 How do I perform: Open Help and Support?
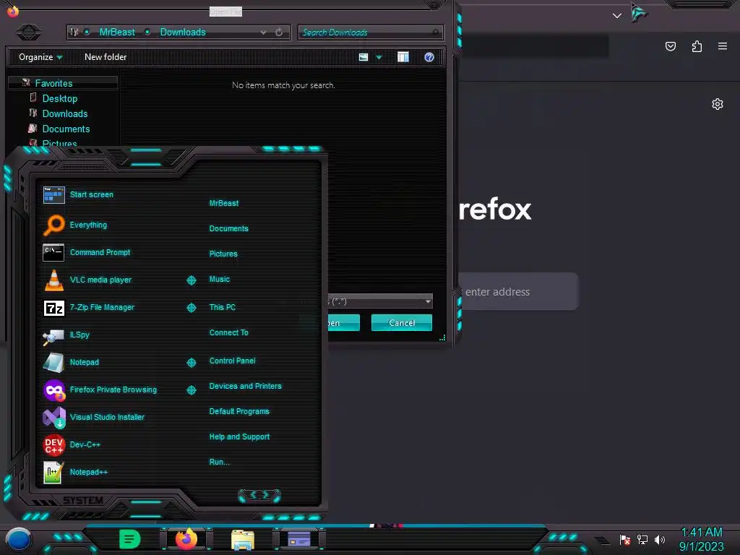239,437
